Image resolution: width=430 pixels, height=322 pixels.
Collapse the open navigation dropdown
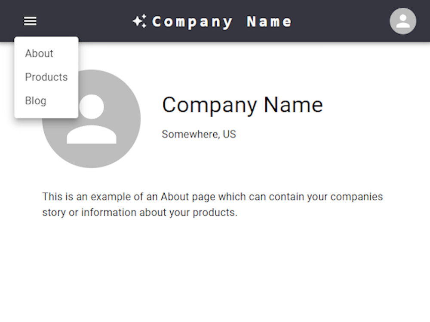point(30,21)
